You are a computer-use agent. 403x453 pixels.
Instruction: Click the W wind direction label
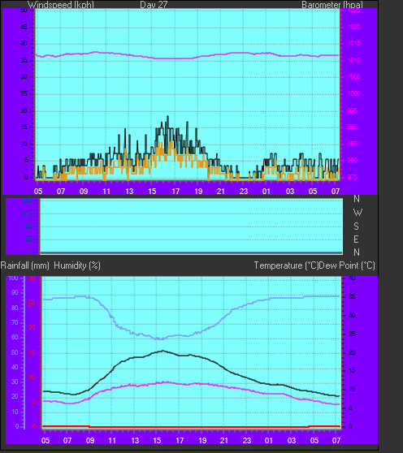coord(357,213)
